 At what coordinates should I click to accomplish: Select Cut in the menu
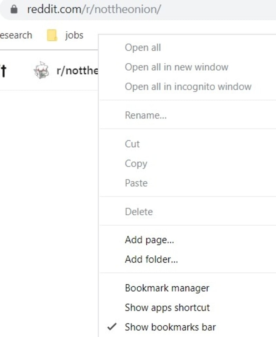[x=132, y=144]
